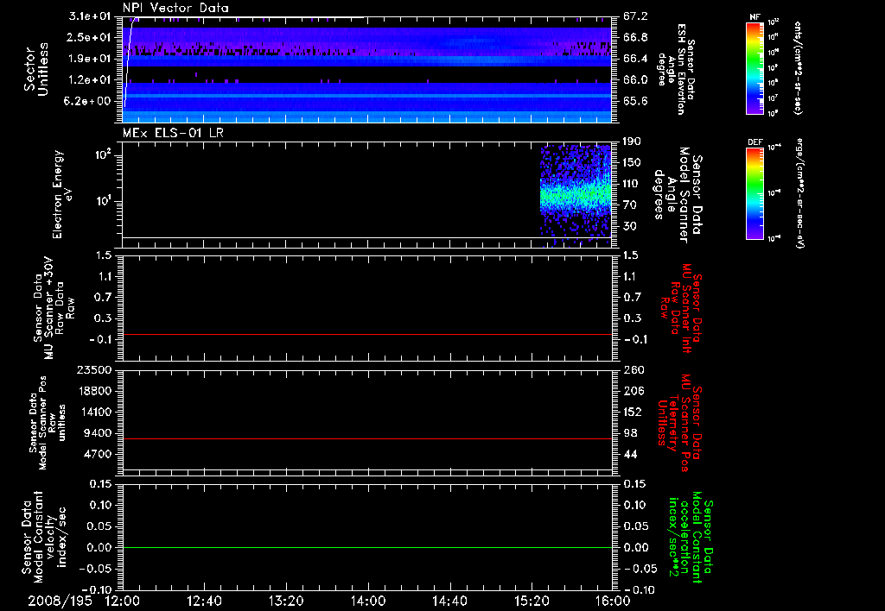Screen dimensions: 885x611
Task: Click the 4700 scanner position tick value
Action: (99, 454)
